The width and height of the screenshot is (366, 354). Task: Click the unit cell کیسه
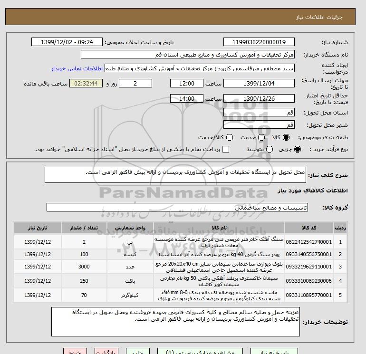130,254
